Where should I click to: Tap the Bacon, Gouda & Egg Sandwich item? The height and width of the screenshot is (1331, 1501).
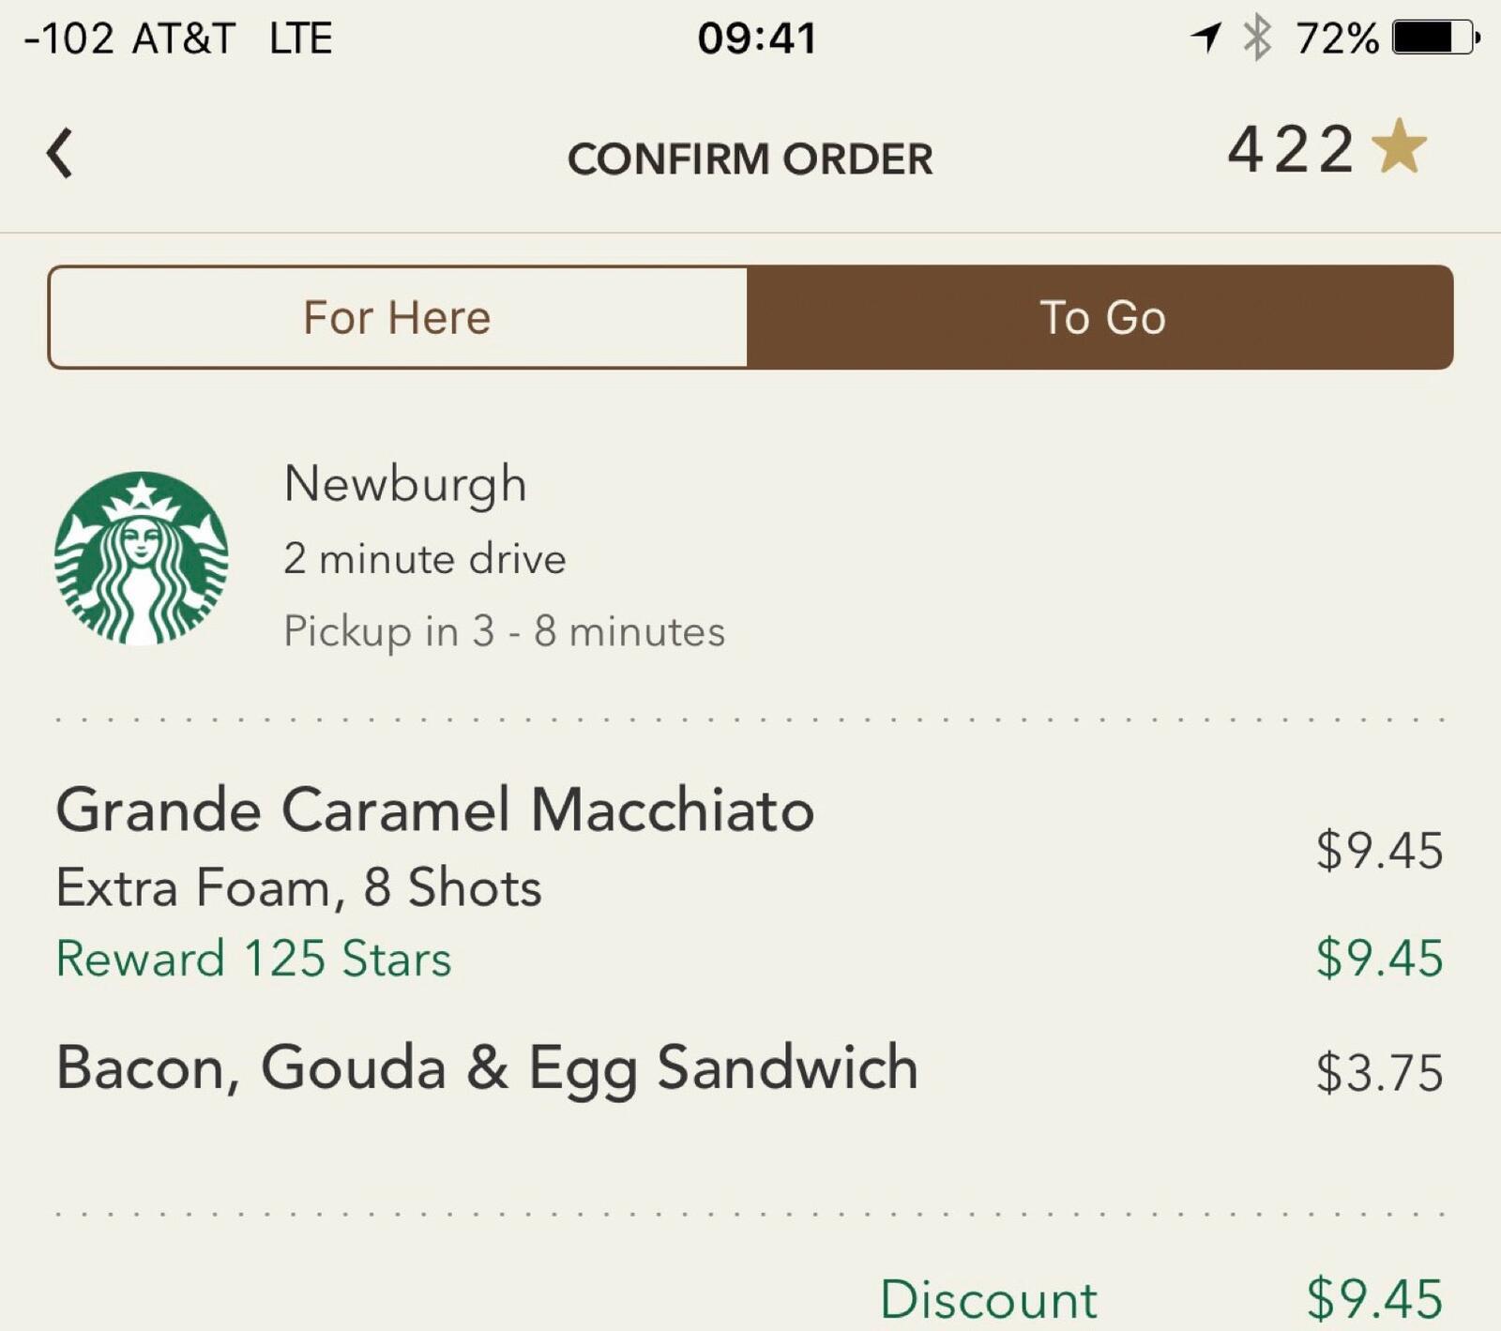pyautogui.click(x=487, y=1067)
